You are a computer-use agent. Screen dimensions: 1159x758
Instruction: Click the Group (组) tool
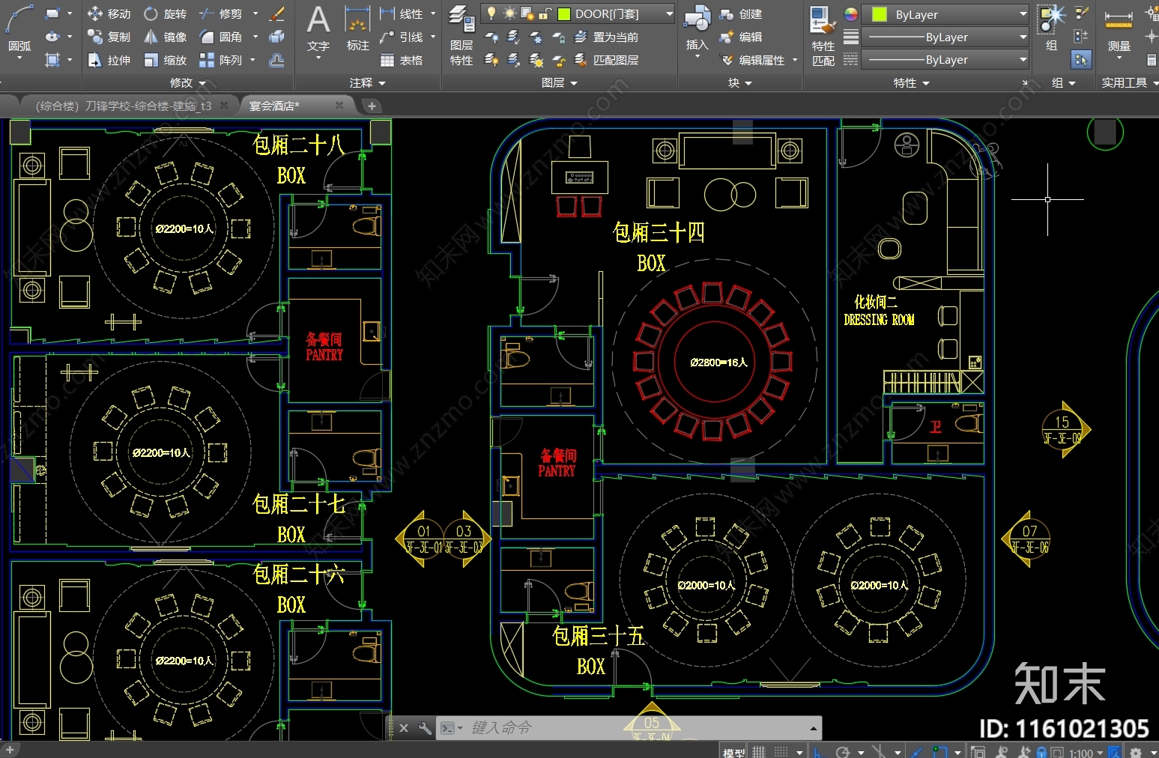coord(1052,28)
